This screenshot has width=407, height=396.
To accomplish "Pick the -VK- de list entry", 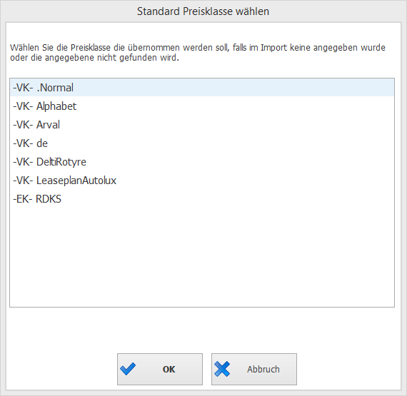I will pos(202,143).
